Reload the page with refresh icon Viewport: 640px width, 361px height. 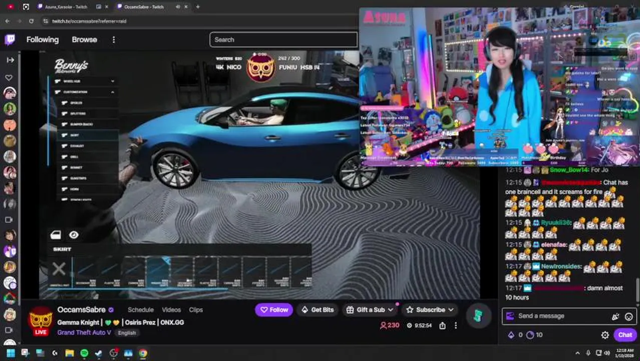[31, 21]
